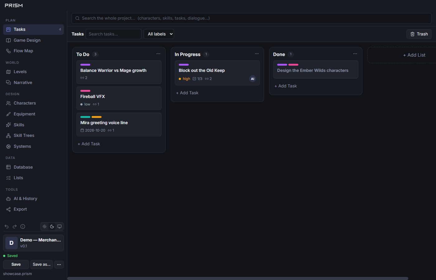
Task: Navigate to Levels
Action: 33,72
